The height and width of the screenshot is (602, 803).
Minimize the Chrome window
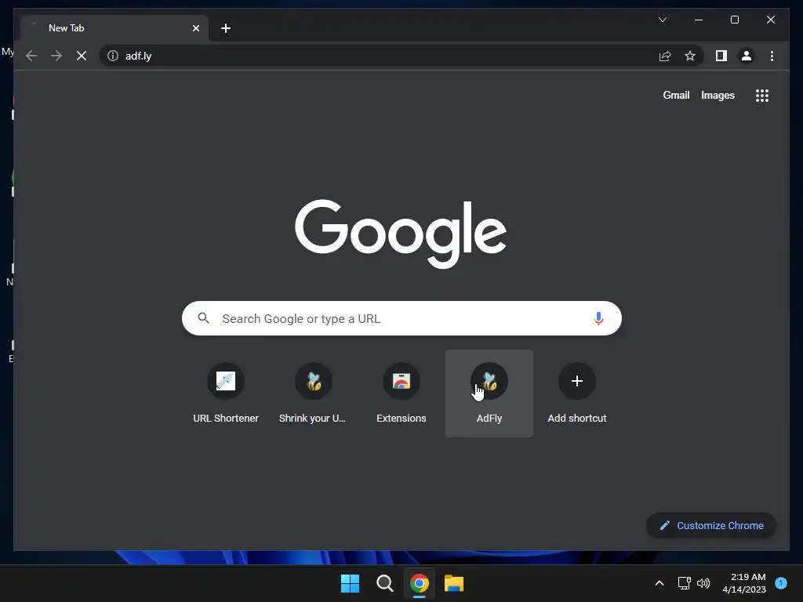click(x=699, y=20)
